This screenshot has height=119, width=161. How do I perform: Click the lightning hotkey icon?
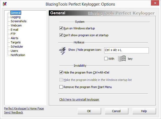(63, 50)
